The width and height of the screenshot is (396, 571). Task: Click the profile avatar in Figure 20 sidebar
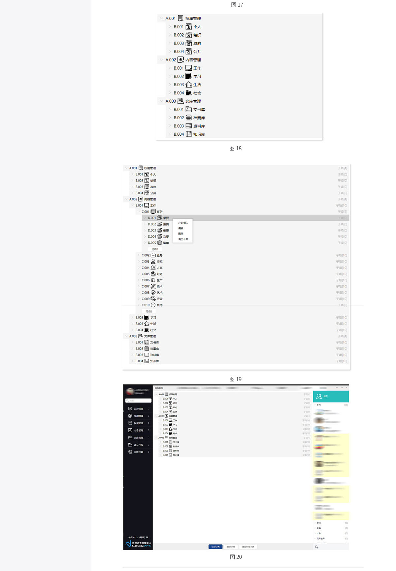point(131,392)
